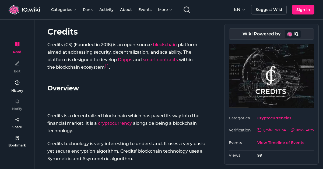323x169 pixels.
Task: Go to the Events navigation item
Action: [x=145, y=9]
